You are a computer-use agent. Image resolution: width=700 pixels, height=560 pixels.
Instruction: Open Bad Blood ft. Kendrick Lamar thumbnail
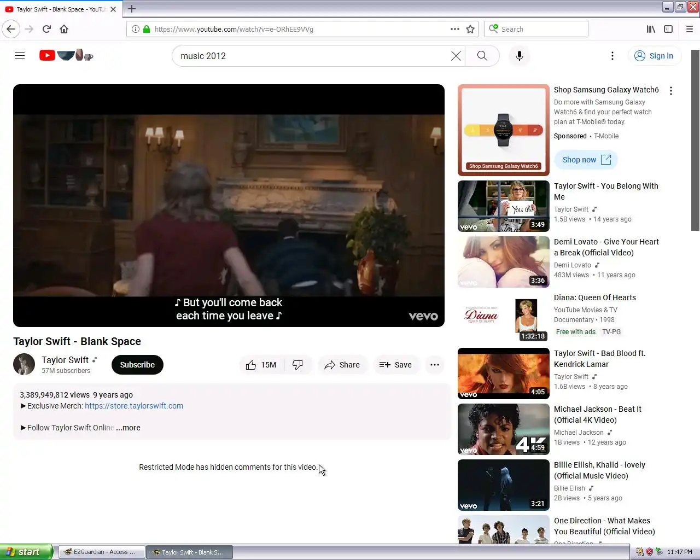pos(504,374)
